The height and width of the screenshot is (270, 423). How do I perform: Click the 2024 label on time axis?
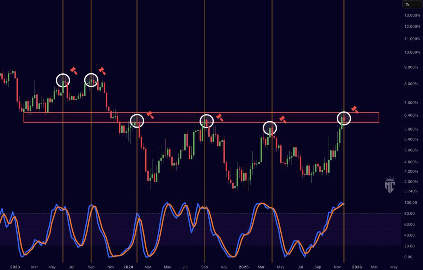point(129,267)
